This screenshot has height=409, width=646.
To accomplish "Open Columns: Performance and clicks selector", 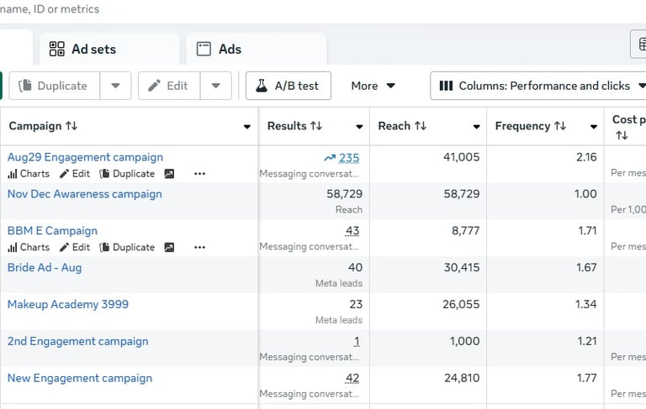I will click(542, 86).
